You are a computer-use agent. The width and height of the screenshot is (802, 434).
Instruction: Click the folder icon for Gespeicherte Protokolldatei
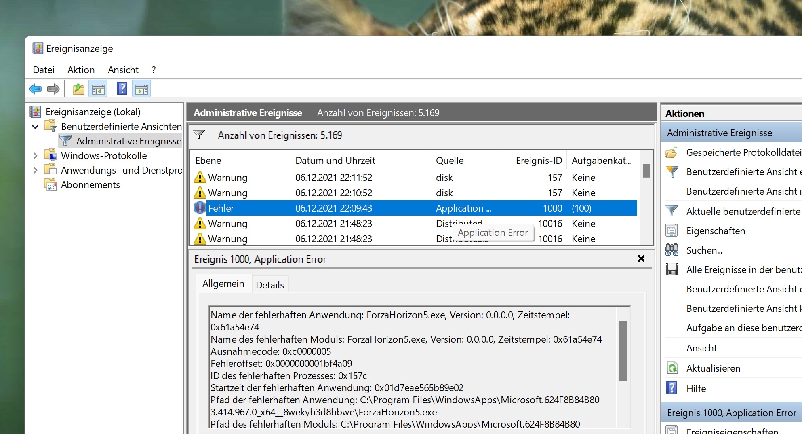point(671,153)
